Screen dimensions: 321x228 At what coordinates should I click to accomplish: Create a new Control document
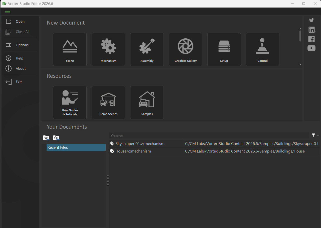click(263, 49)
